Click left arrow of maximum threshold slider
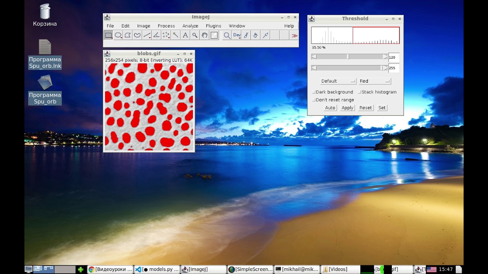488x274 pixels. pos(314,68)
